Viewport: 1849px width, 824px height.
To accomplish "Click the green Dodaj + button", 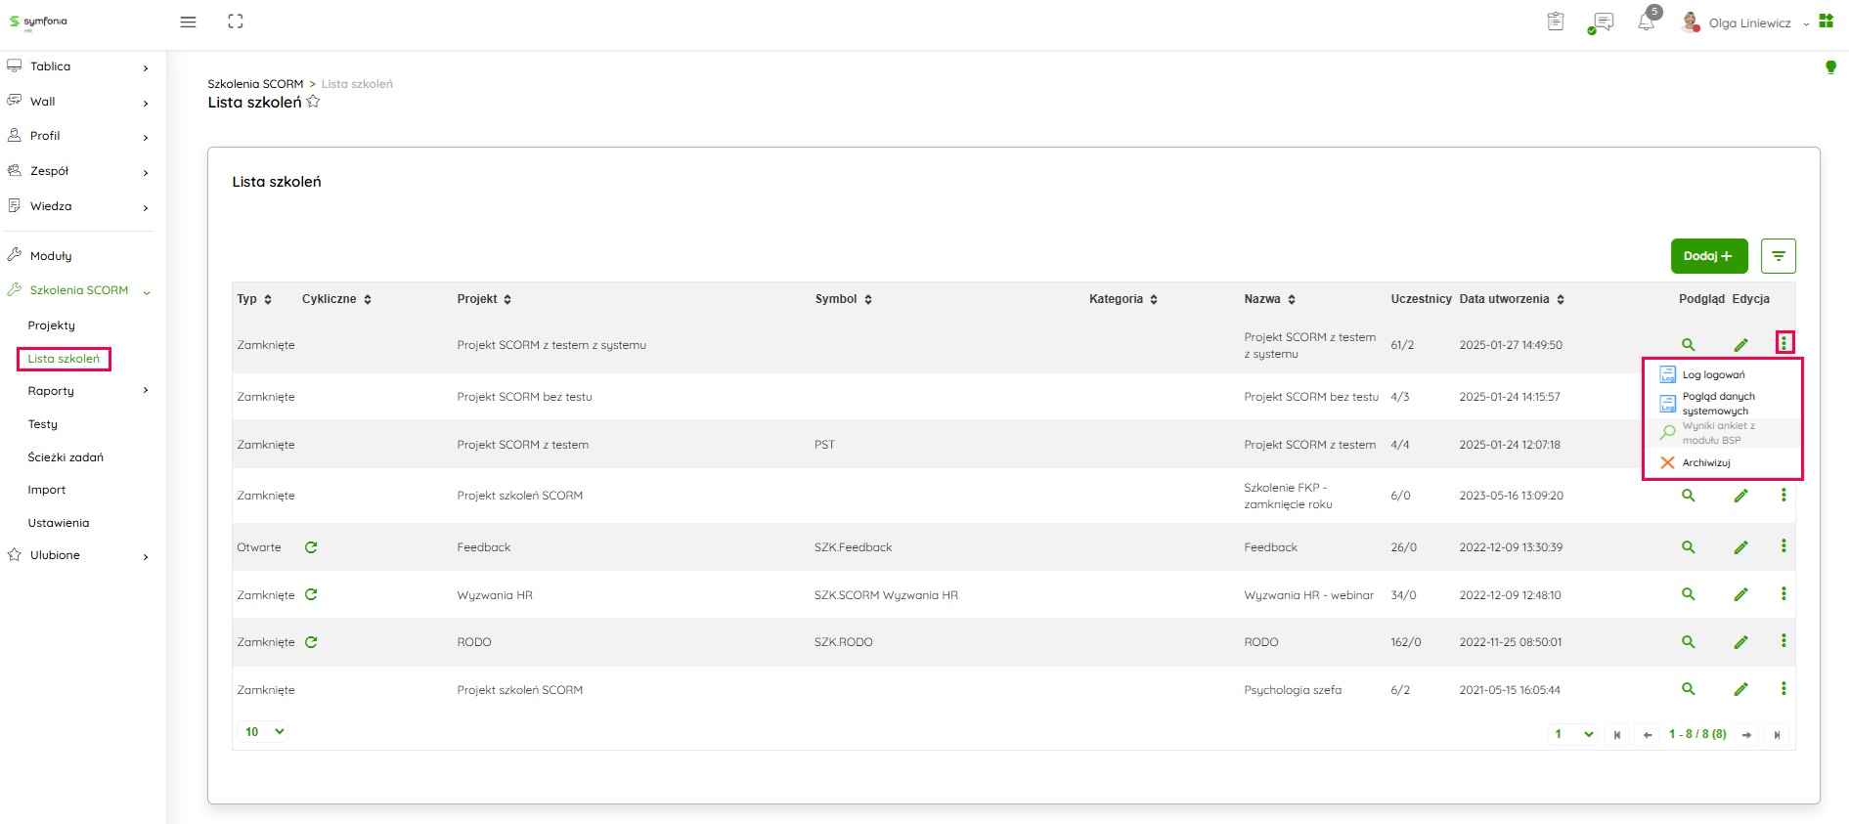I will (x=1708, y=256).
